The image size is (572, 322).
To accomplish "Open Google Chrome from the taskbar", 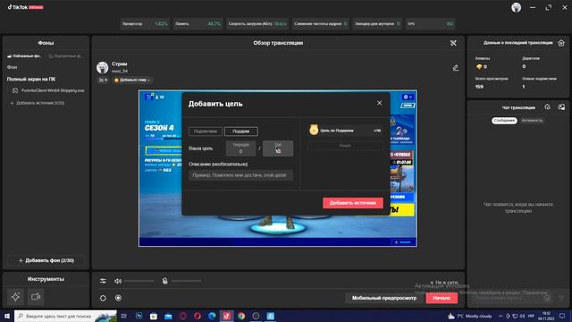I will pyautogui.click(x=241, y=316).
